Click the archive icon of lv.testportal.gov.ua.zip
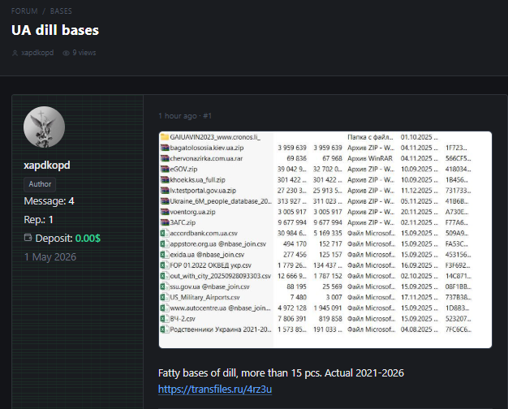 tap(165, 191)
